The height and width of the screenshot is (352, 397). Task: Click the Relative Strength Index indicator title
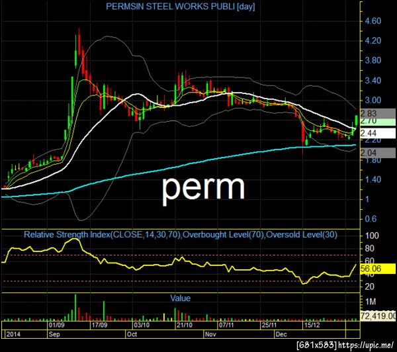pos(181,235)
